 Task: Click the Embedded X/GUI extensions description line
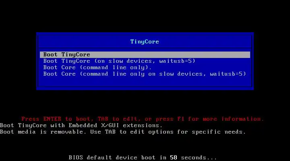click(x=81, y=125)
